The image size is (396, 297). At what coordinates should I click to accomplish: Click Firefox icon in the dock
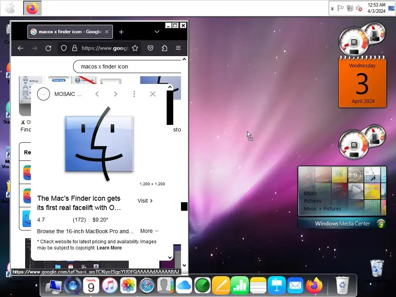click(314, 285)
